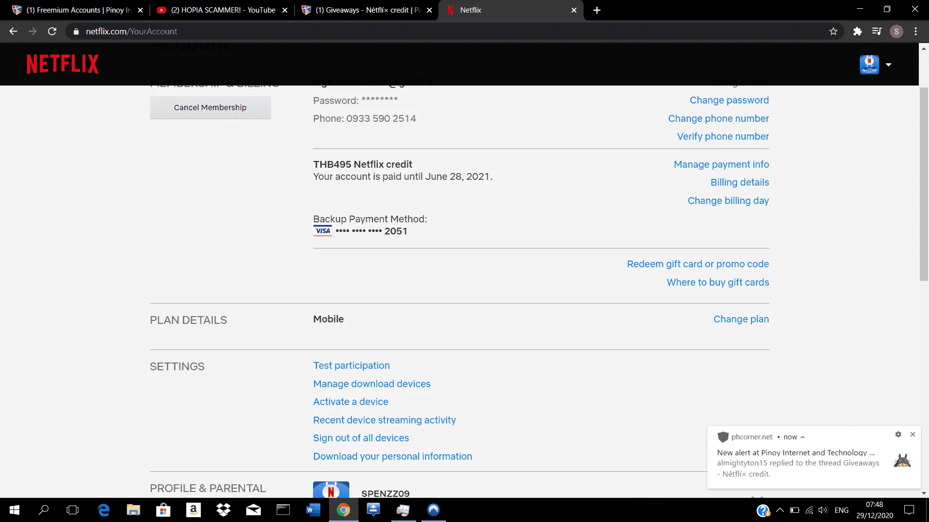Select Chrome icon in the taskbar
Screen dimensions: 929x522
(343, 510)
